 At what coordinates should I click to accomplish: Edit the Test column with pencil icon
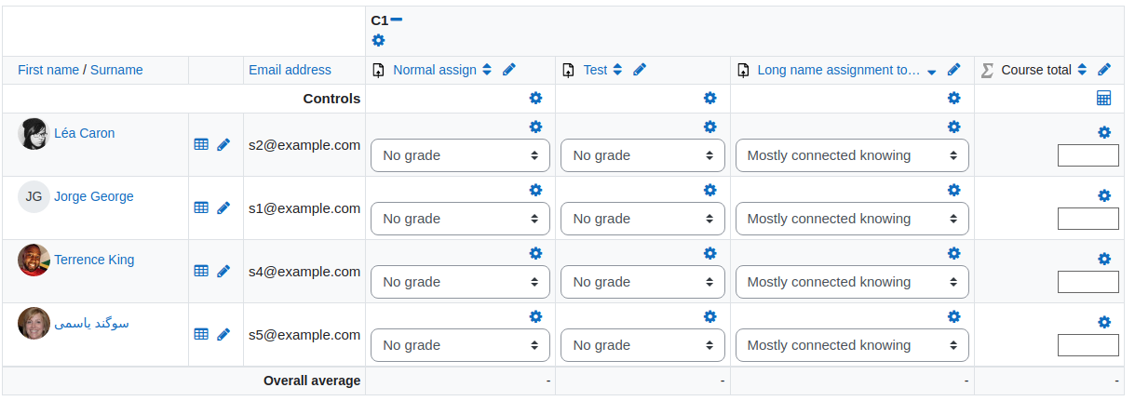coord(640,70)
